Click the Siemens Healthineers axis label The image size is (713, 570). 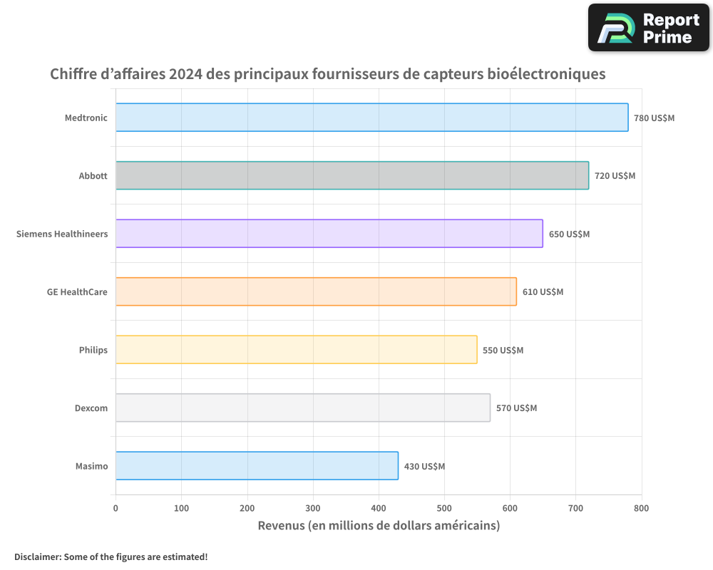tap(62, 234)
